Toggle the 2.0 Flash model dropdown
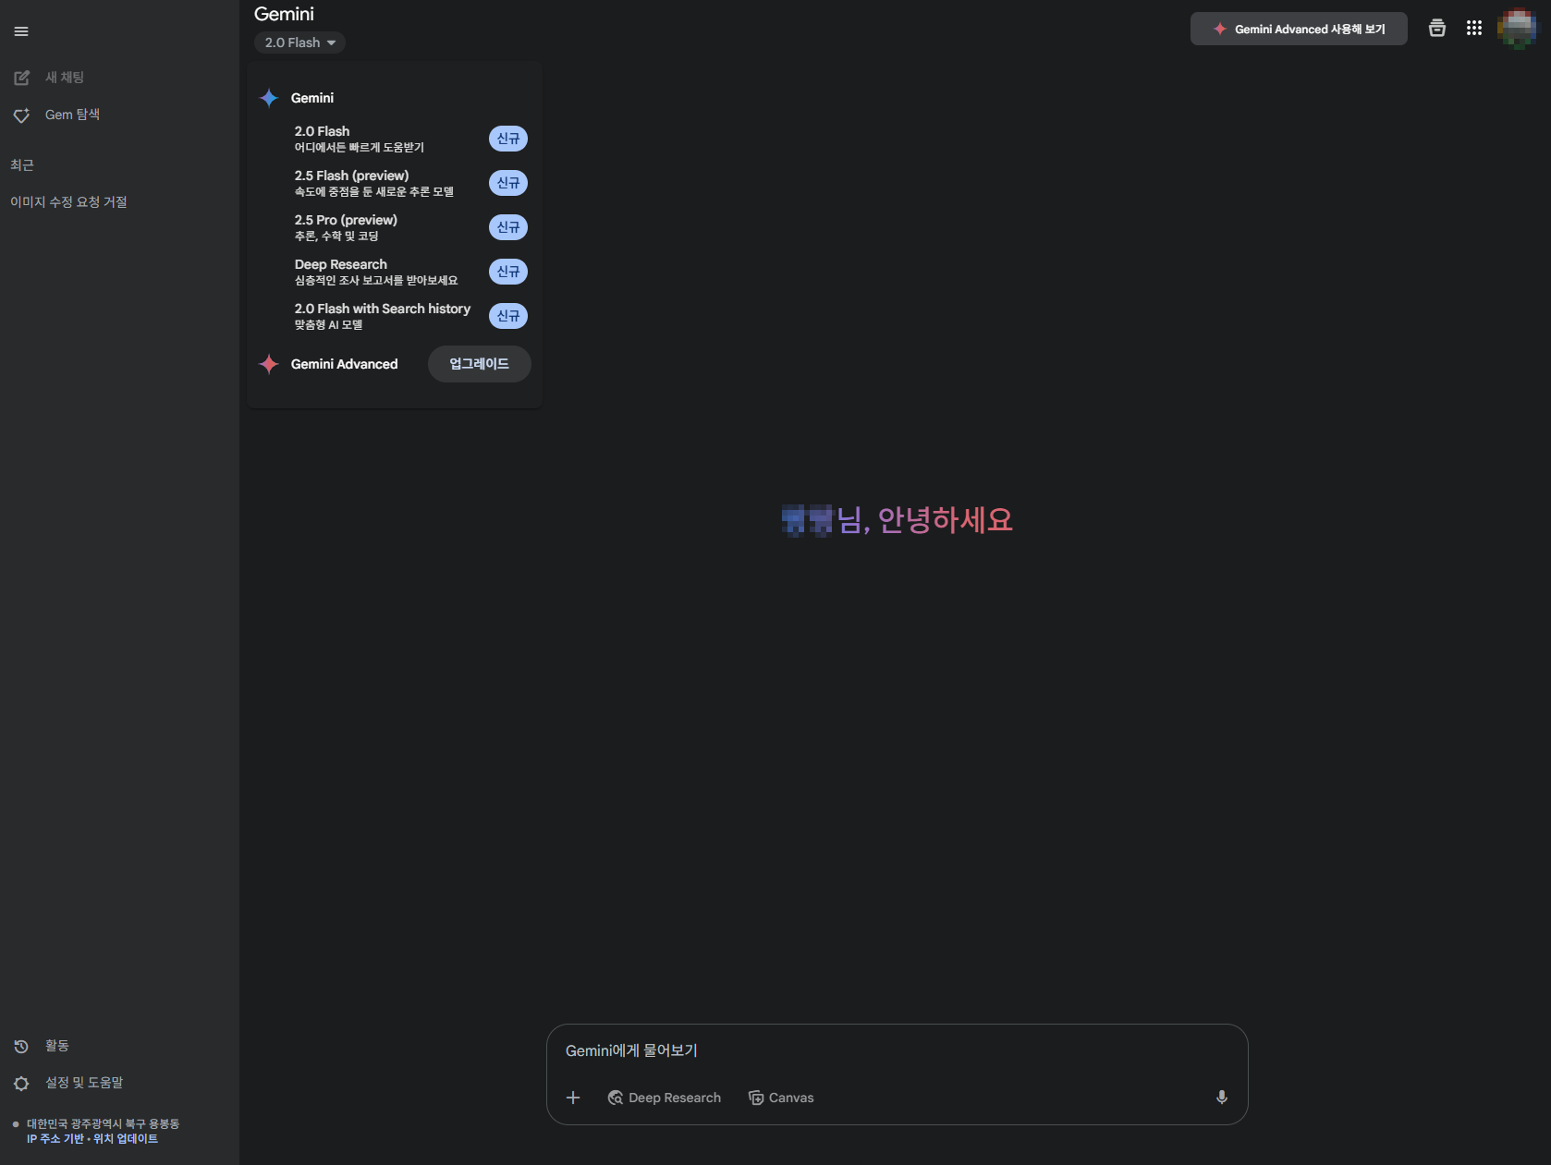 299,42
